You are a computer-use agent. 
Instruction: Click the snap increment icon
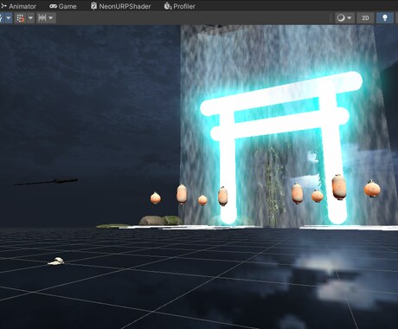[42, 18]
